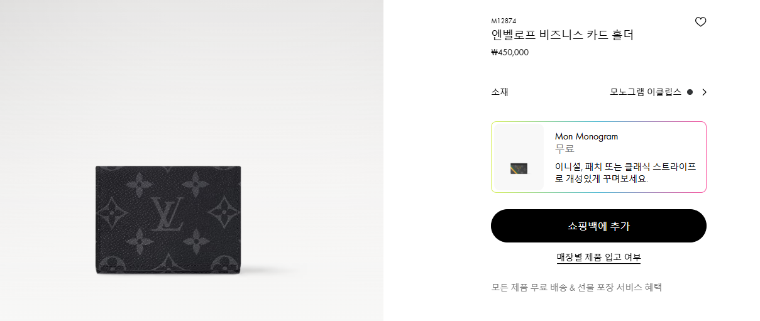The image size is (760, 321).
Task: Expand material options via the chevron arrow
Action: tap(704, 92)
